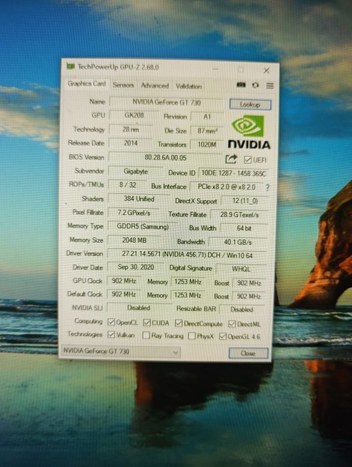This screenshot has width=352, height=467.
Task: Click the Default Clock row Memory 1253 MHz
Action: point(187,295)
